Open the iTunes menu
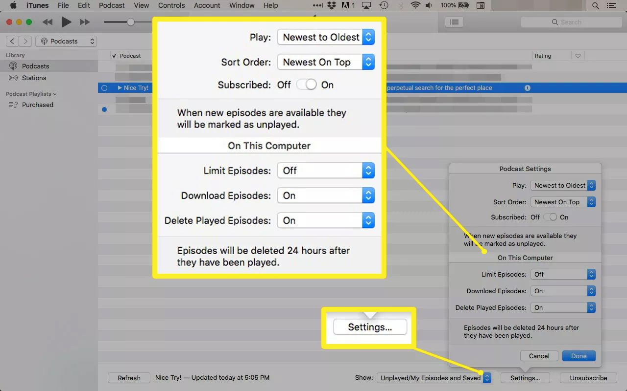Image resolution: width=627 pixels, height=391 pixels. click(37, 5)
